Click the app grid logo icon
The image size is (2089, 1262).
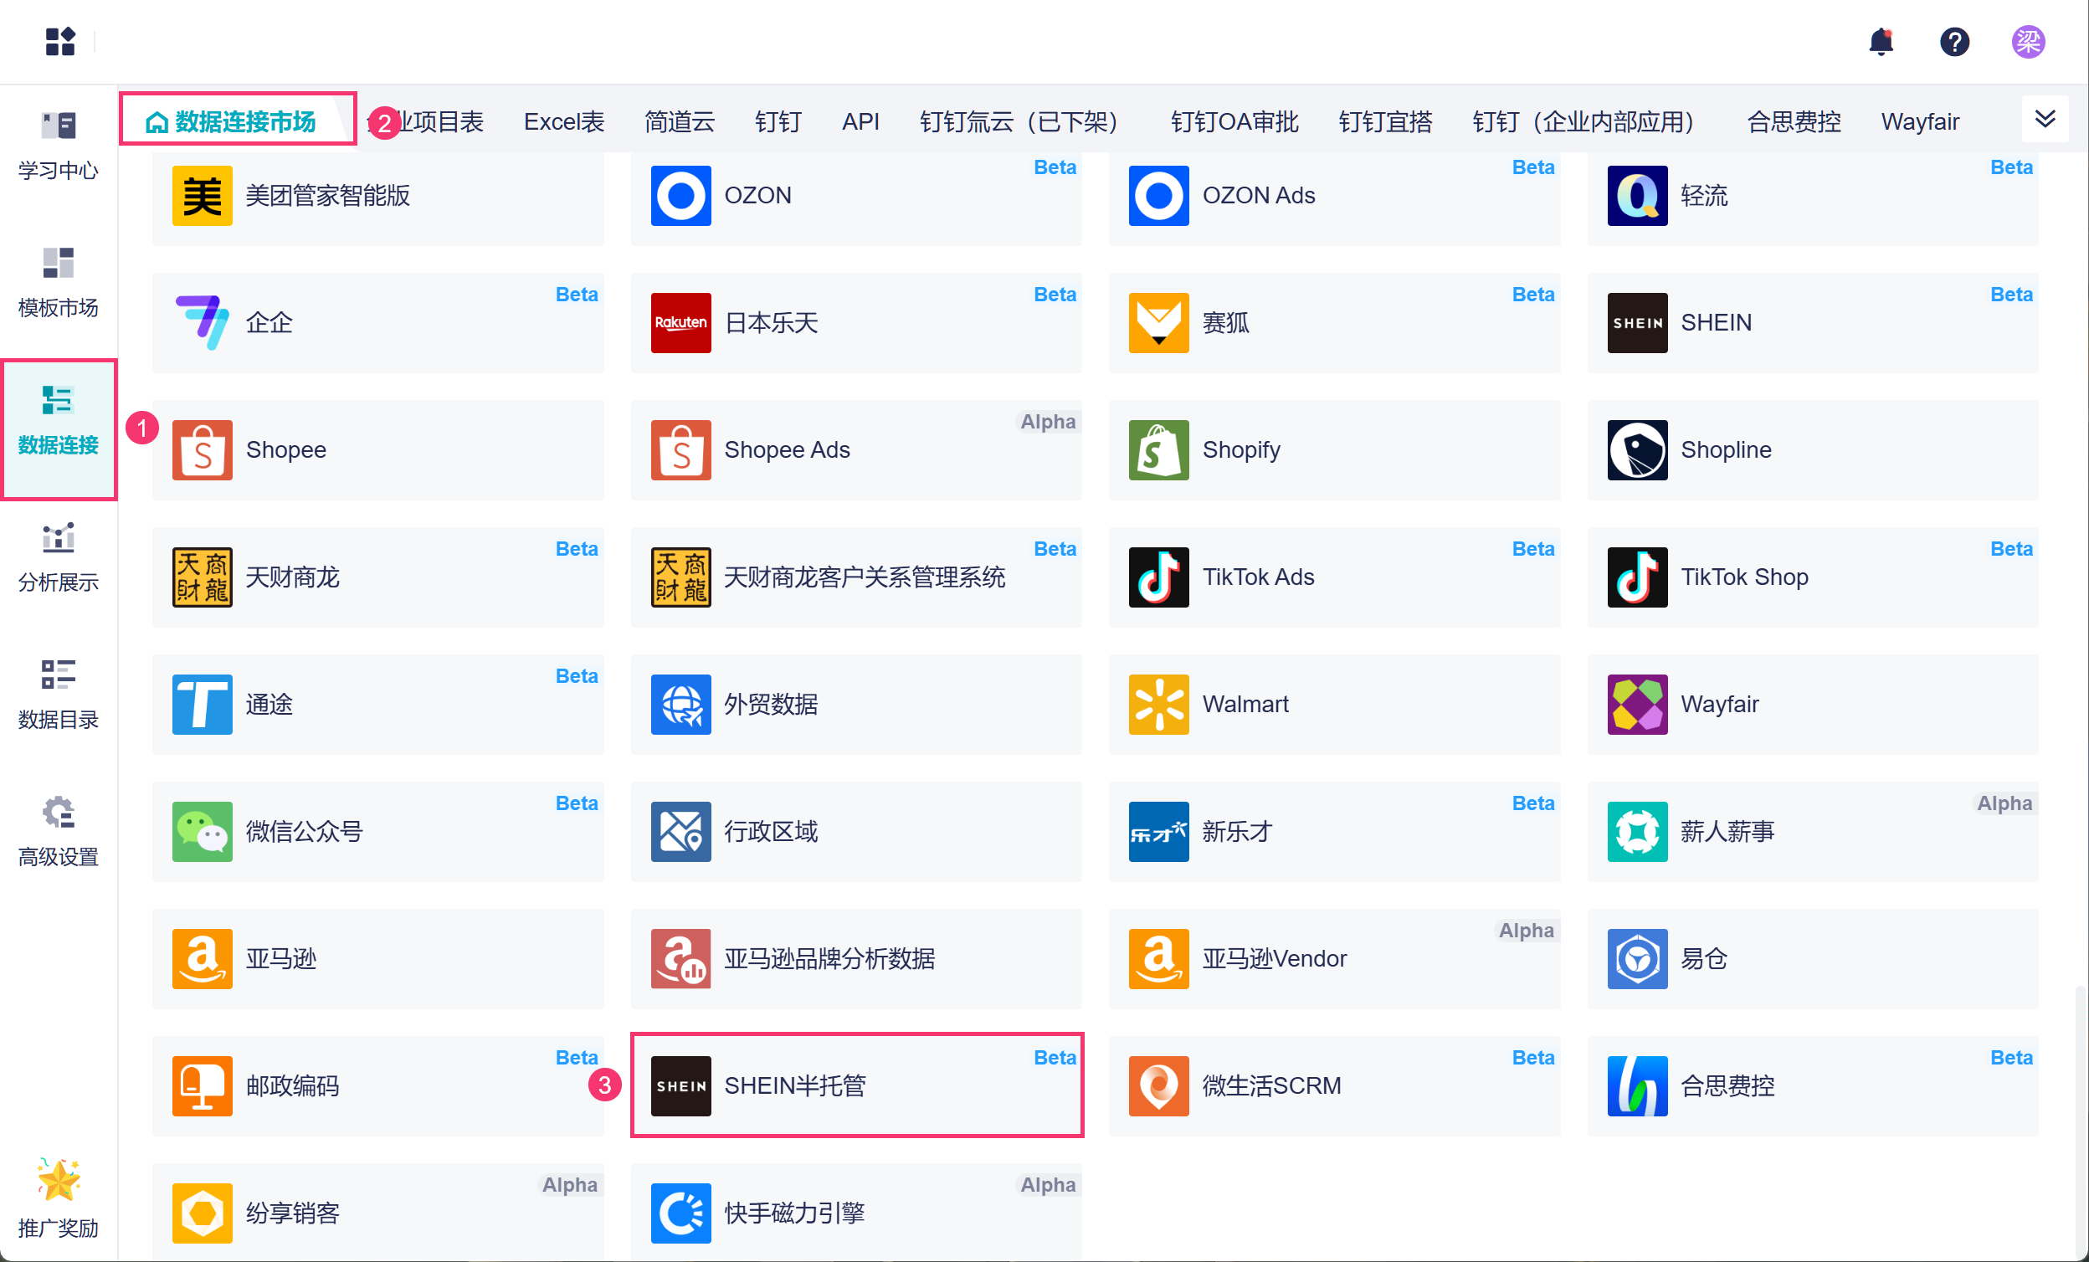point(60,42)
